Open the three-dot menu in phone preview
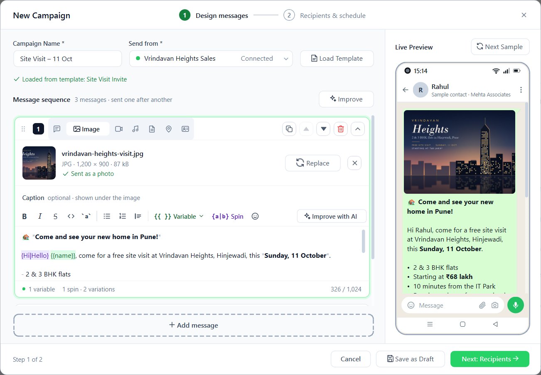Image resolution: width=541 pixels, height=375 pixels. 521,90
